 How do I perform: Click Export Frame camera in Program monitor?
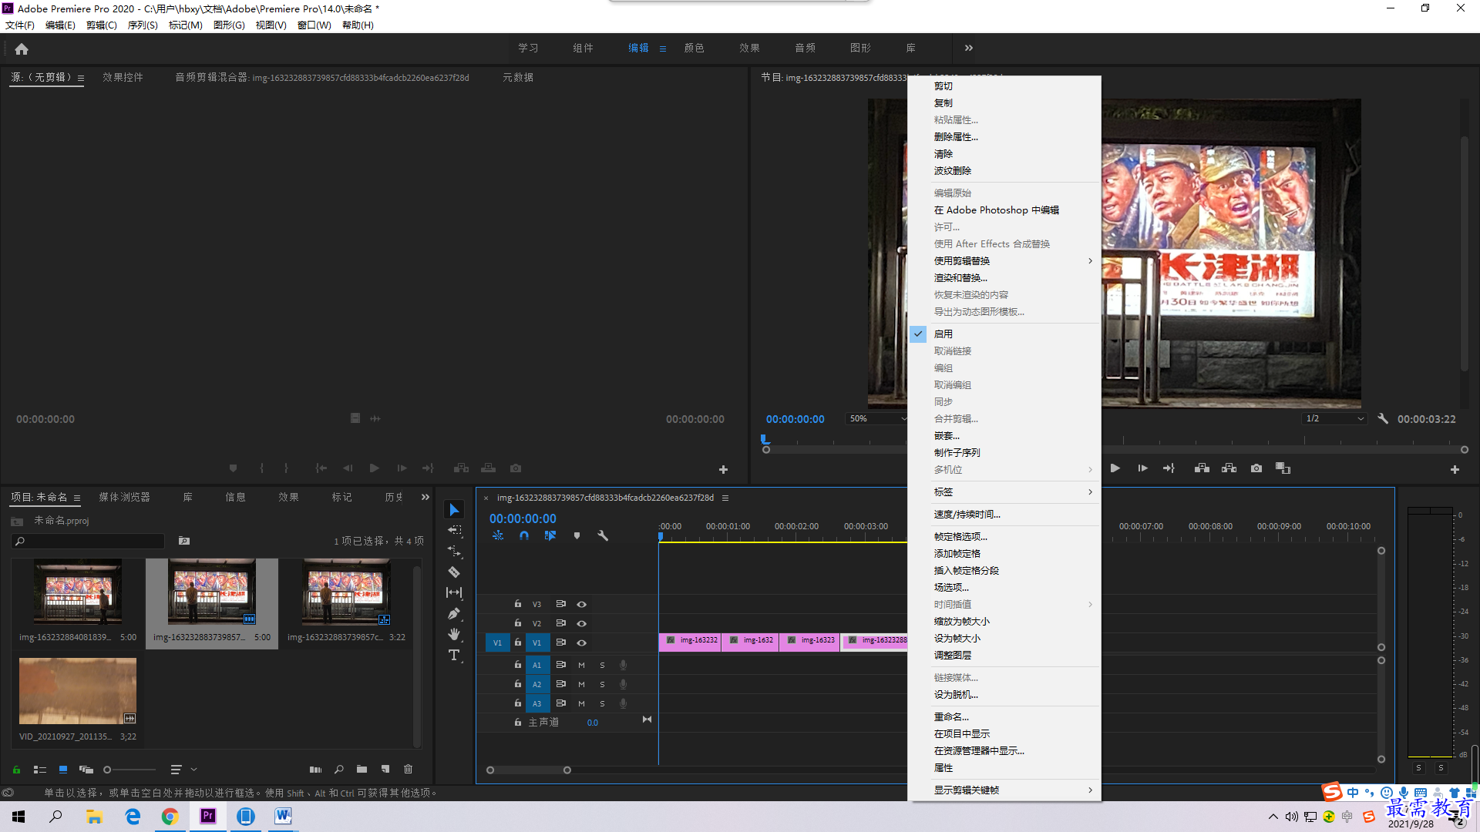(x=1256, y=468)
